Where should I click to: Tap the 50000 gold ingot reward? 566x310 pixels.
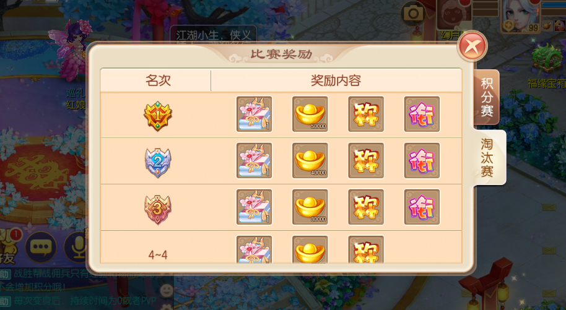(x=310, y=114)
